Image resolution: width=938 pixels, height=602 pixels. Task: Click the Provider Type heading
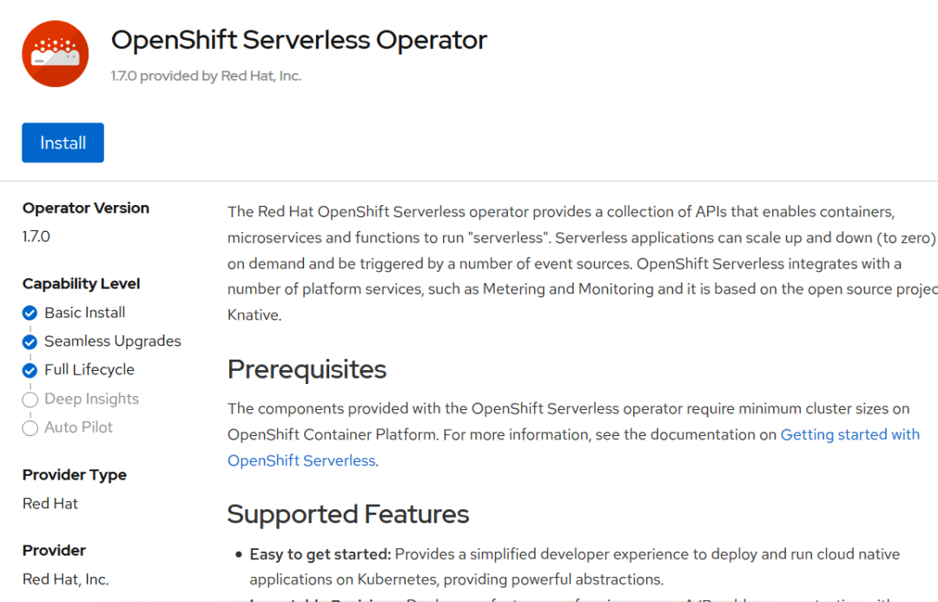pyautogui.click(x=75, y=474)
